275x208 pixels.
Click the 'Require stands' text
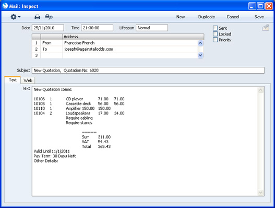click(x=79, y=123)
